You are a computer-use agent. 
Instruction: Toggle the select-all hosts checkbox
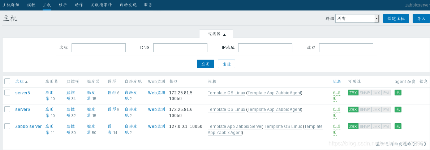[7, 81]
